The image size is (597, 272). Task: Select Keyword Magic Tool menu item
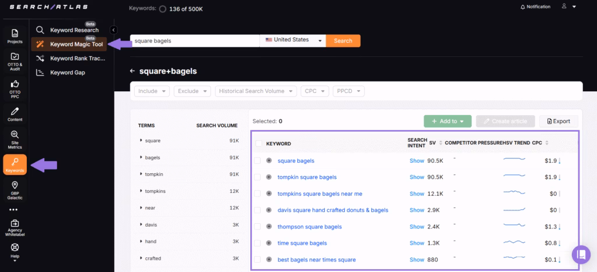[x=76, y=44]
